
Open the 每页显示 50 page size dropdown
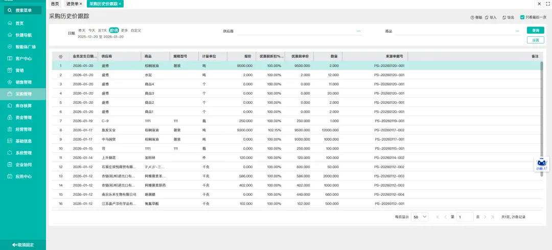coord(420,217)
